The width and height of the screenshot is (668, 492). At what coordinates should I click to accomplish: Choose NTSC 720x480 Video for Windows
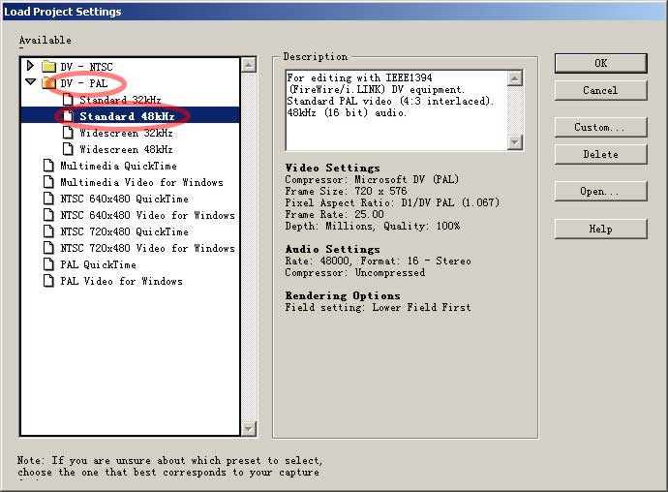pyautogui.click(x=147, y=248)
